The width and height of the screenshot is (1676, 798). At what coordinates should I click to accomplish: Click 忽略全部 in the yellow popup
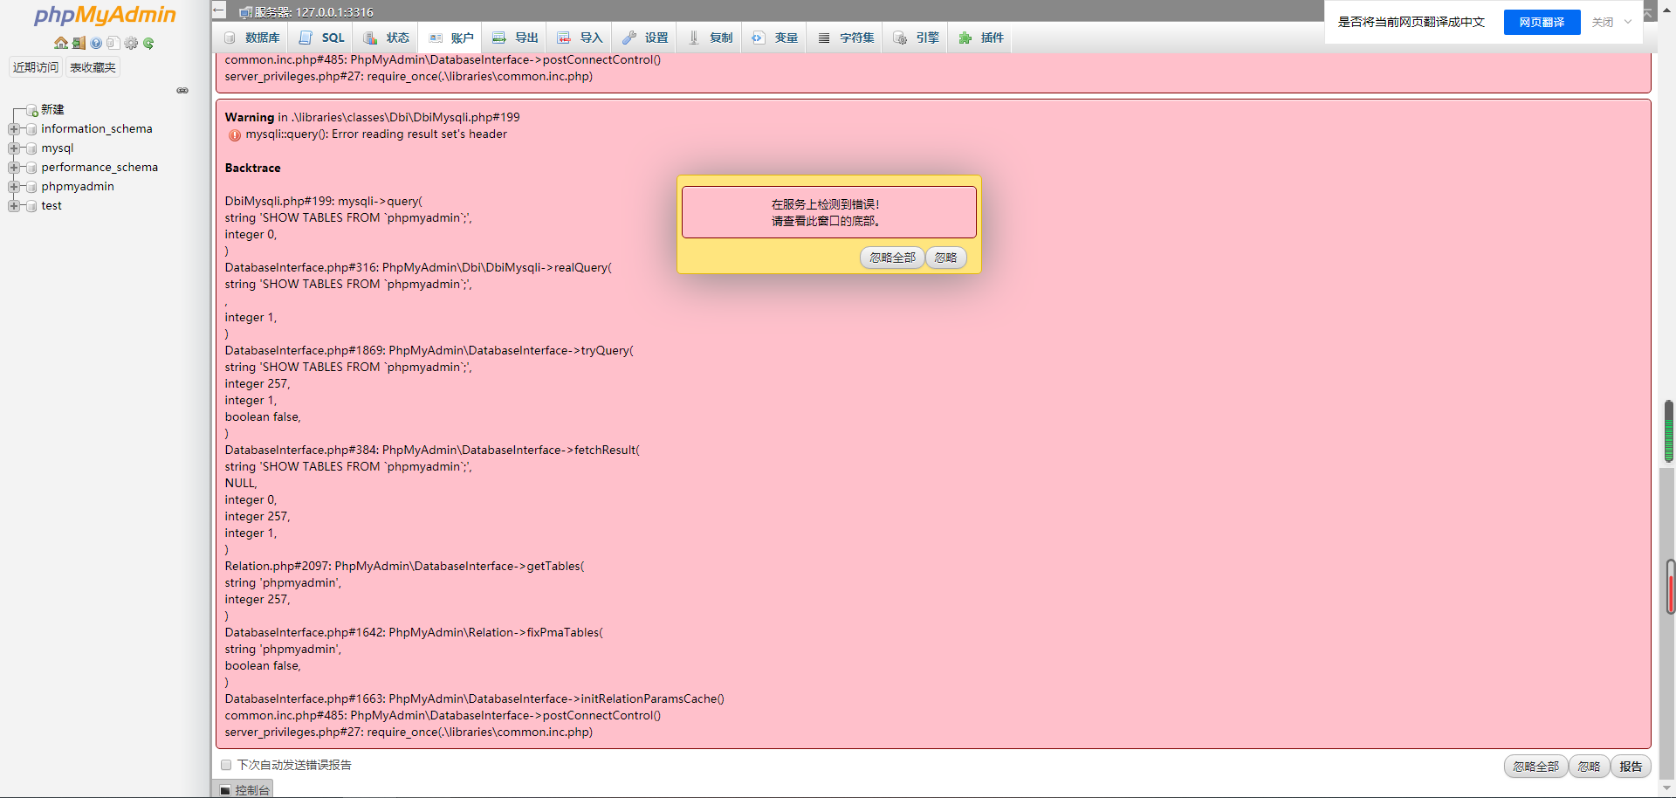click(x=892, y=258)
